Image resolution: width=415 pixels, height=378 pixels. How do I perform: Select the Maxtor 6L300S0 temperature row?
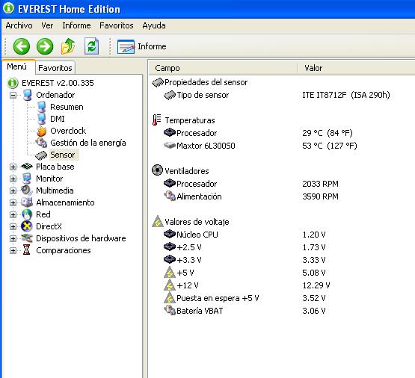click(282, 146)
